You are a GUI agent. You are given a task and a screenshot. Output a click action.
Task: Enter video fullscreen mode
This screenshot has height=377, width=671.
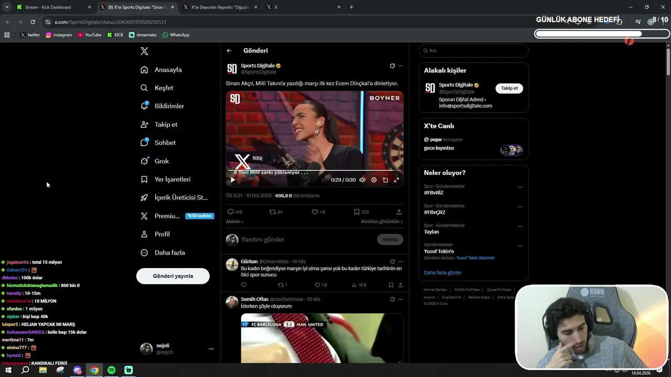(396, 180)
